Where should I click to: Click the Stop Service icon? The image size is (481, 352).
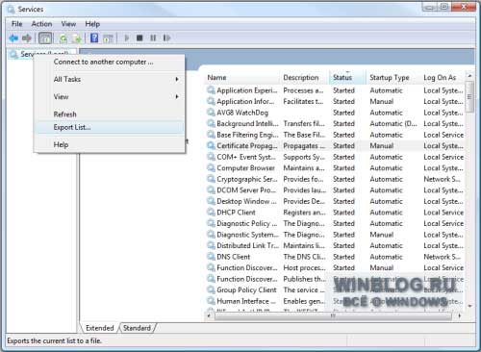[x=139, y=38]
